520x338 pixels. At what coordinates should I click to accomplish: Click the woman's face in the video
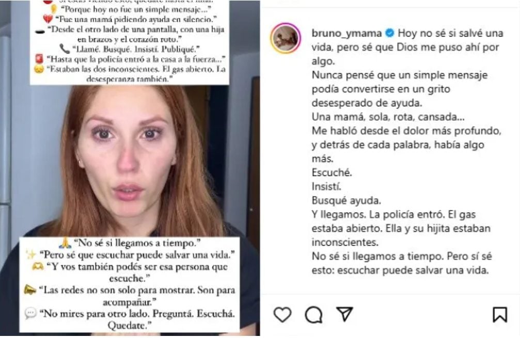tap(128, 149)
